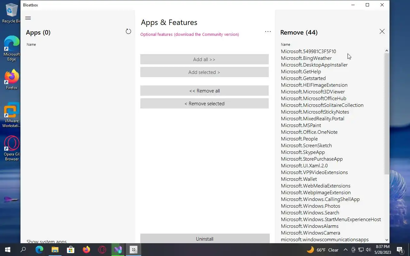Show hidden system tray icons

[345, 250]
